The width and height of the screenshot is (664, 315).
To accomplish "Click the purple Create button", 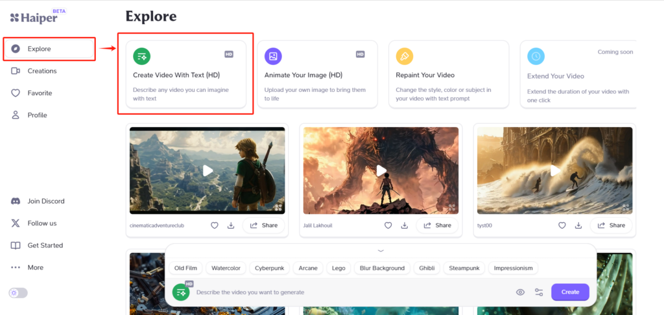I will tap(570, 292).
